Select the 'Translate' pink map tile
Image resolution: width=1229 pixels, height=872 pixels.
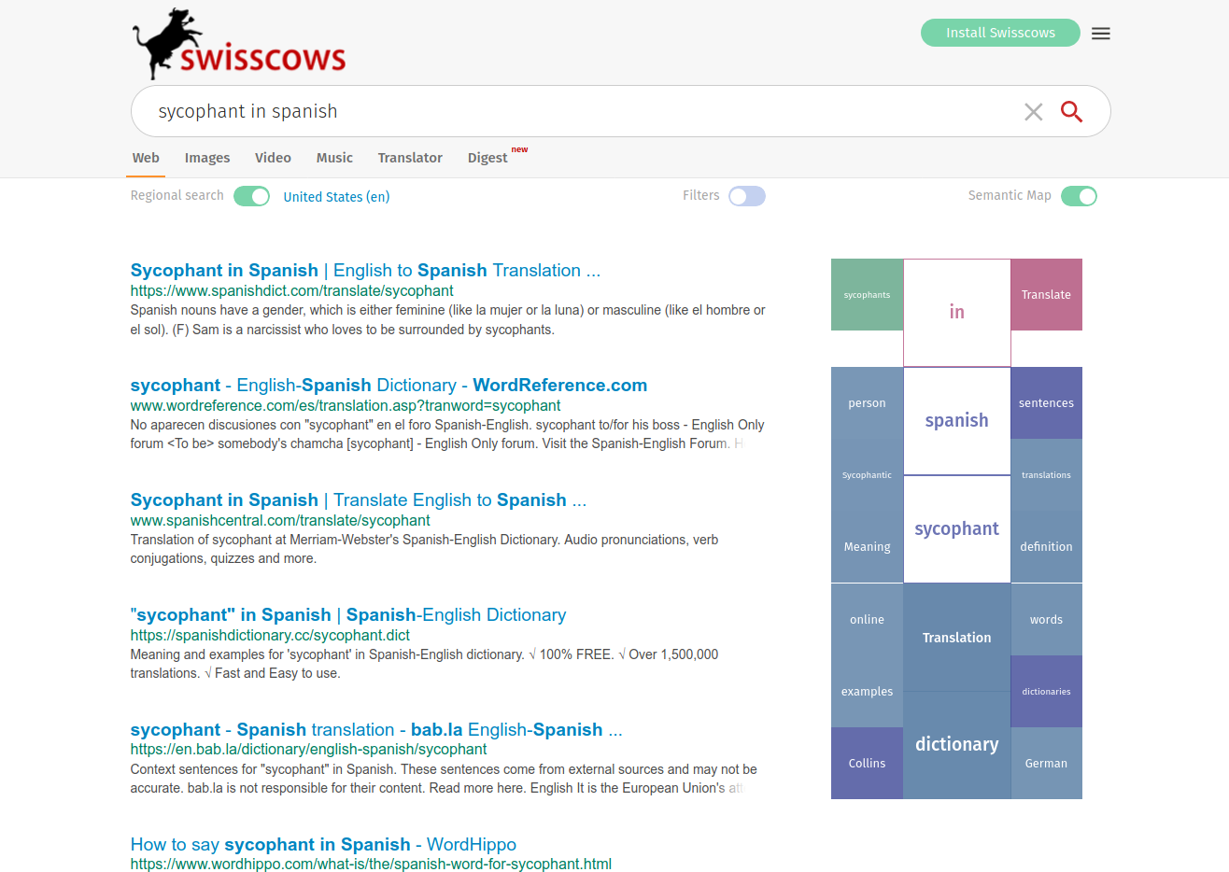click(x=1046, y=295)
